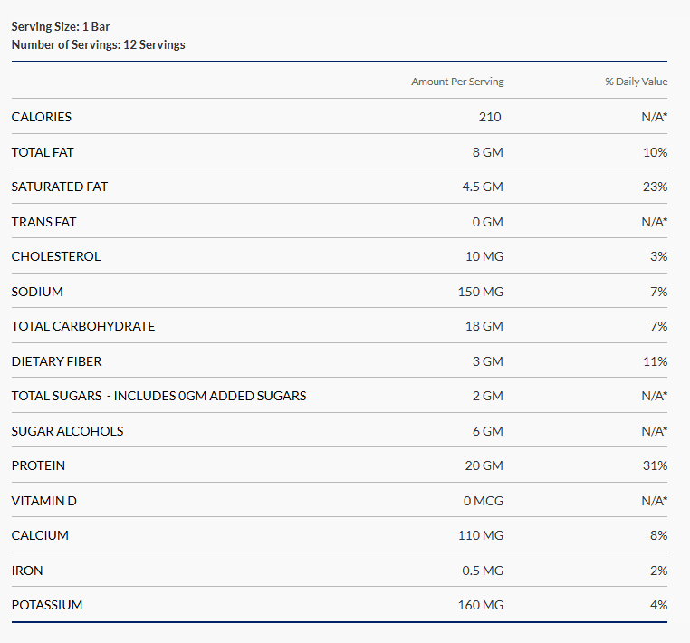
Task: Click the % Daily Value column header
Action: 636,82
